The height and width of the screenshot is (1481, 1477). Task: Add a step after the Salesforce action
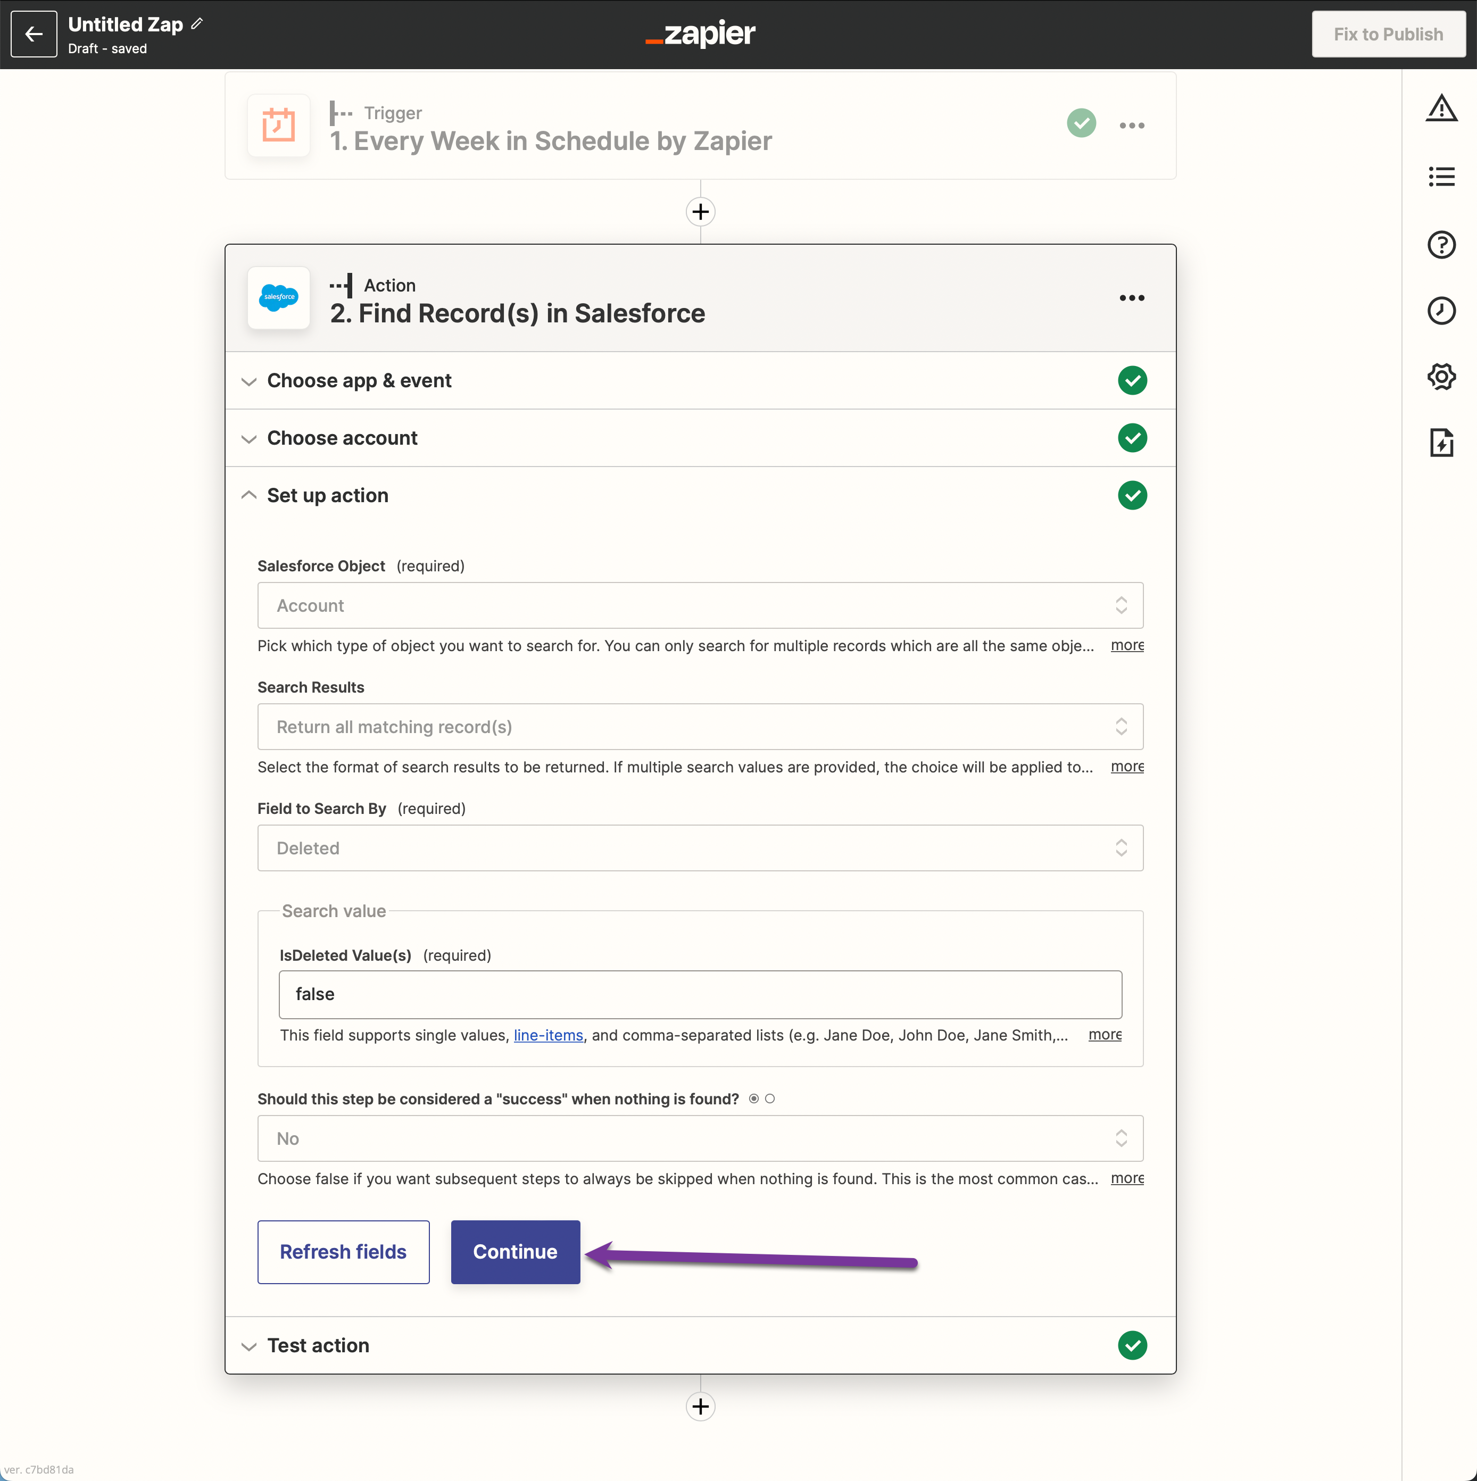pyautogui.click(x=700, y=1406)
